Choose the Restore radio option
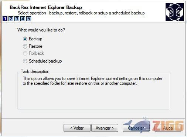Screen dimensions: 187x137 25,46
